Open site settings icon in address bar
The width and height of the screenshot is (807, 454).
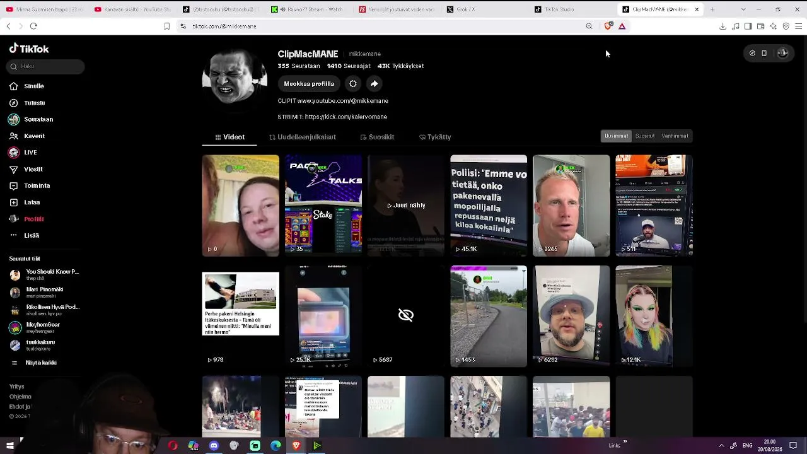tap(183, 26)
